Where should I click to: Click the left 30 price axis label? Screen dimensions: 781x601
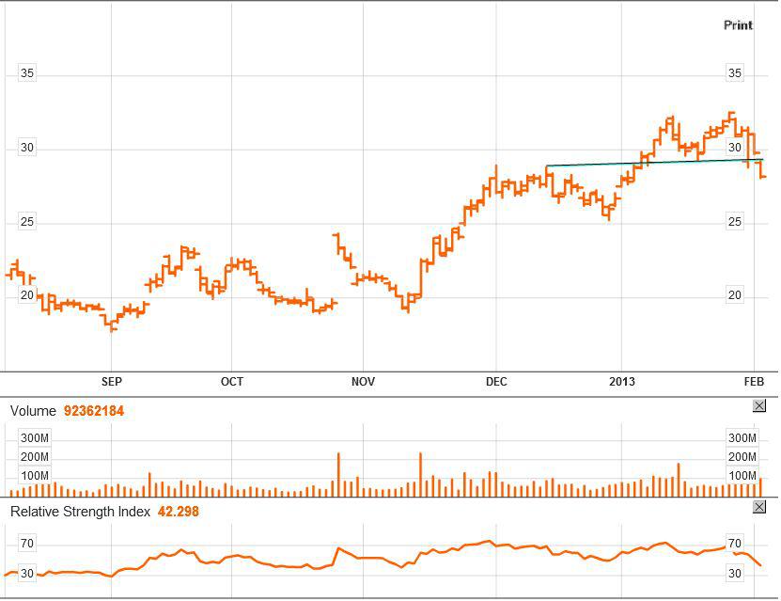click(27, 148)
